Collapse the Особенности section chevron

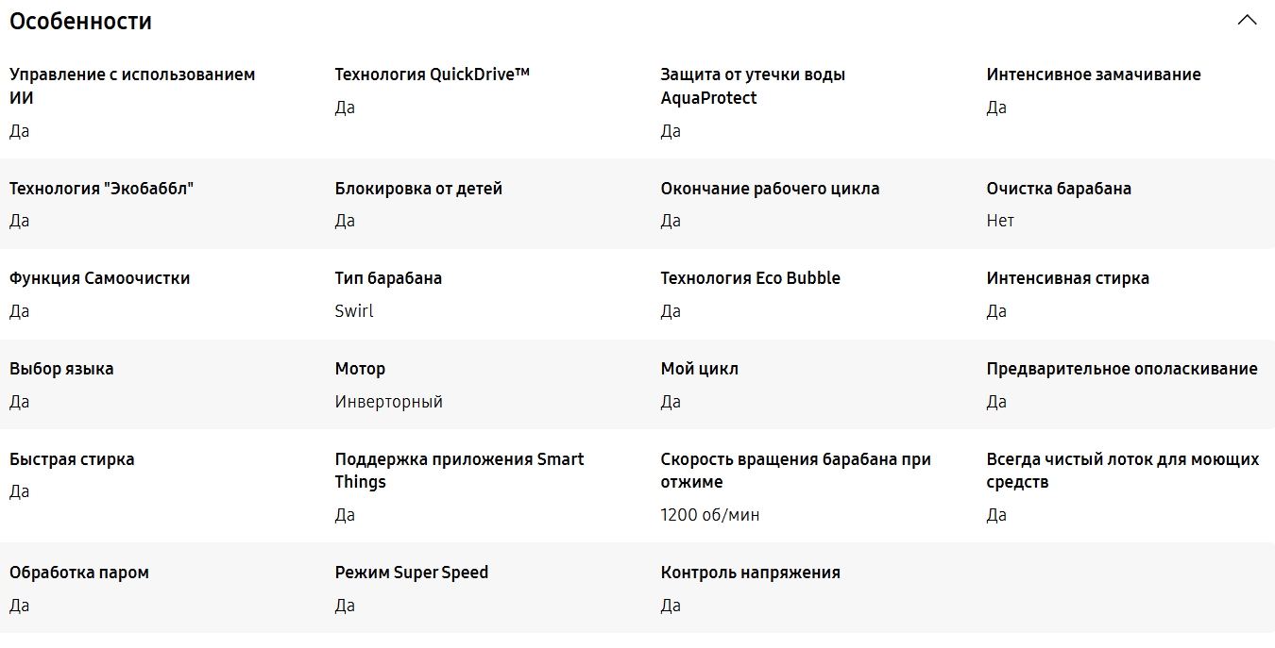[x=1247, y=20]
